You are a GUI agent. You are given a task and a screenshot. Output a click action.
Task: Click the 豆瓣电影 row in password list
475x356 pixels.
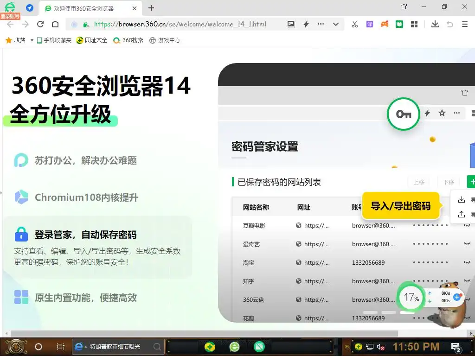(353, 226)
